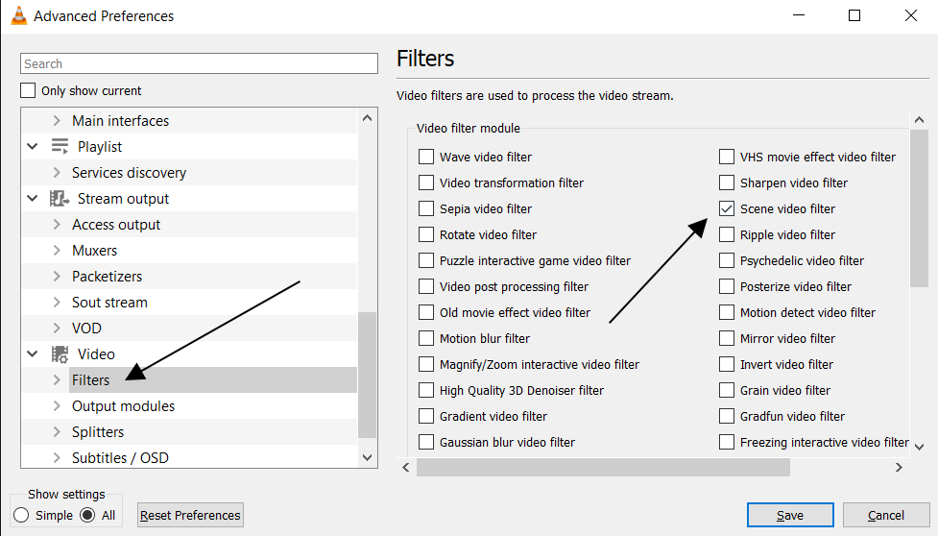Collapse the Video tree section
Viewport: 938px width, 536px height.
click(x=33, y=354)
